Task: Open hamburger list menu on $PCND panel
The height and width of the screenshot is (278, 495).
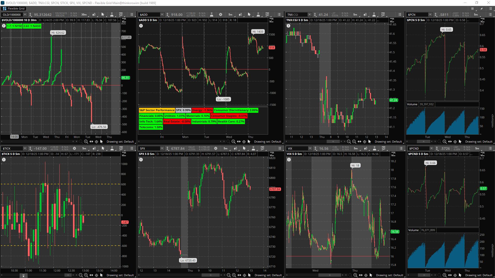Action: tap(490, 149)
